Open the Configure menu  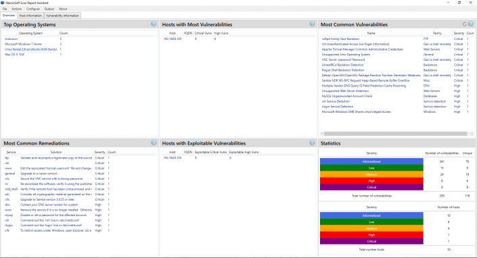[33, 9]
